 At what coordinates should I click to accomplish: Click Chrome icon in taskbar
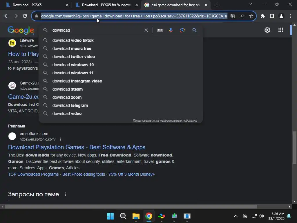coord(149,216)
